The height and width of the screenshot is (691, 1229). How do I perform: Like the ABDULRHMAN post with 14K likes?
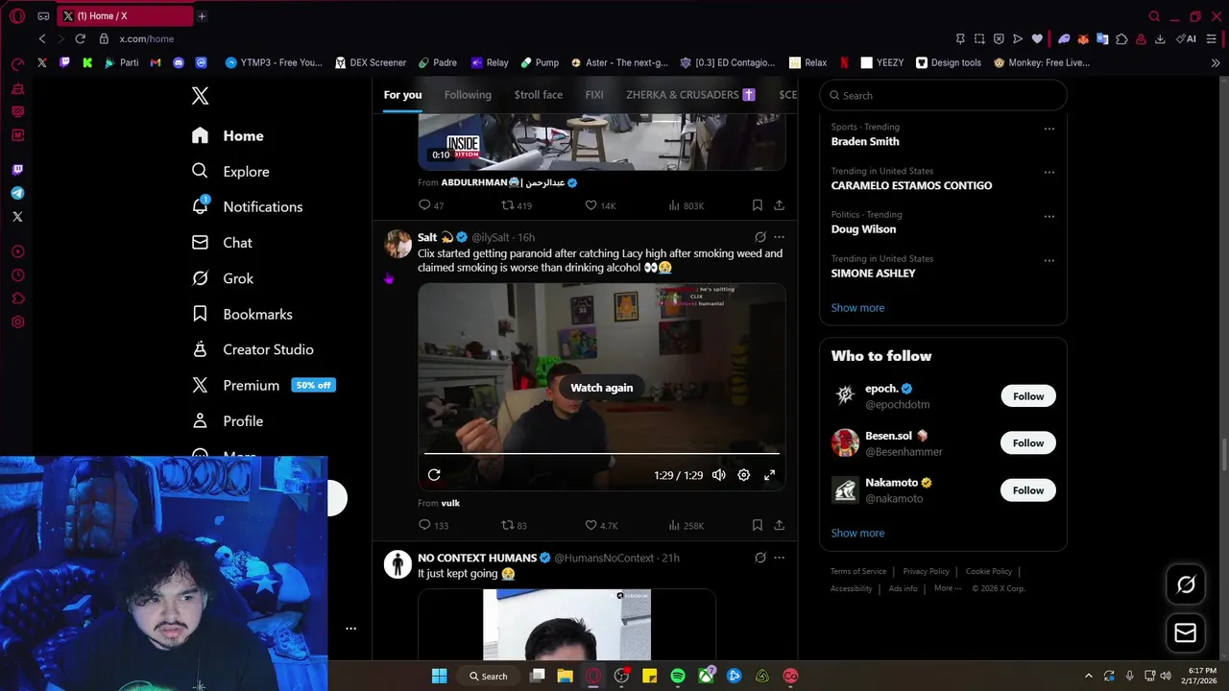(600, 205)
